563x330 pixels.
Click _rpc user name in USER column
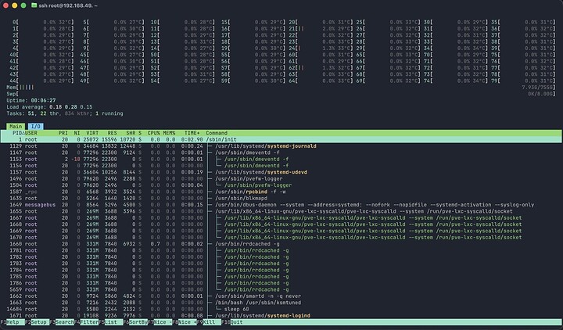click(x=30, y=192)
